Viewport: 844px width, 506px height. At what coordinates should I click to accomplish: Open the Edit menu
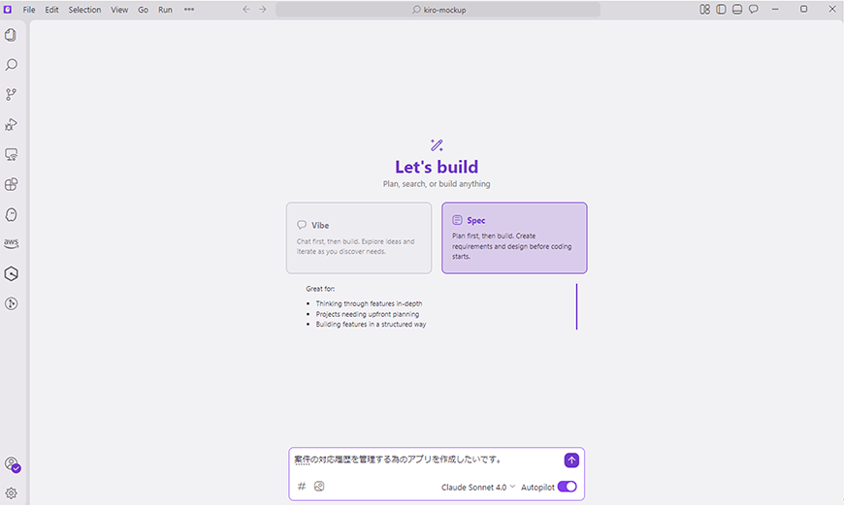[51, 10]
